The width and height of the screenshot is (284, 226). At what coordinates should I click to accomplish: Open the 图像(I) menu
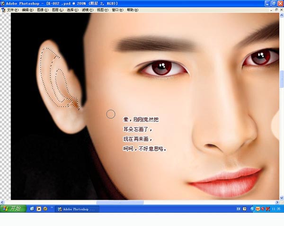43,9
